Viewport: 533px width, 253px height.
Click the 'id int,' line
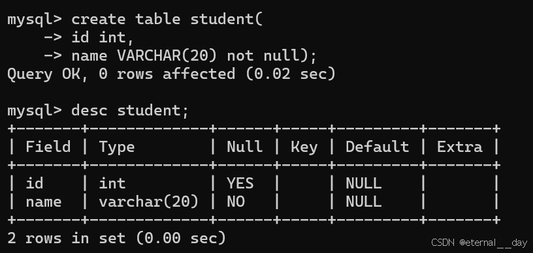point(103,38)
